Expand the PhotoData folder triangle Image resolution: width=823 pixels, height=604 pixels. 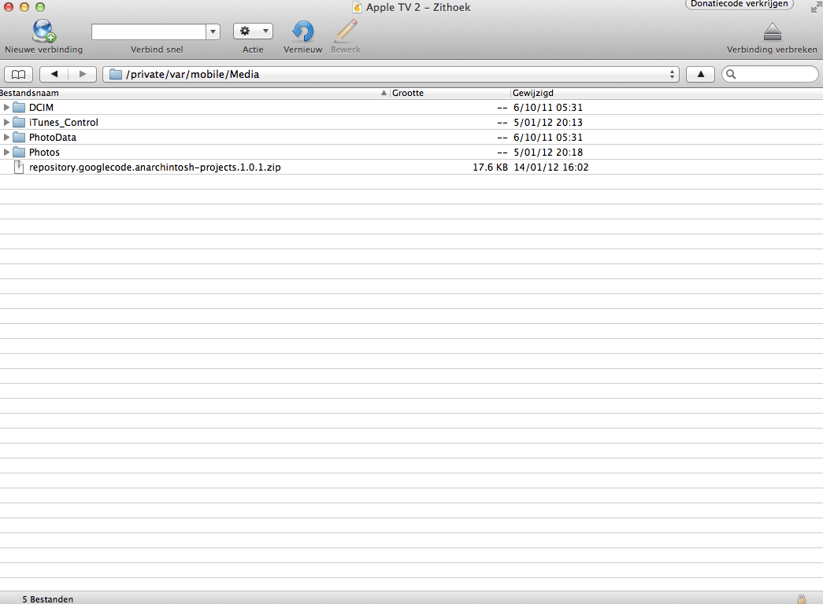pos(7,137)
